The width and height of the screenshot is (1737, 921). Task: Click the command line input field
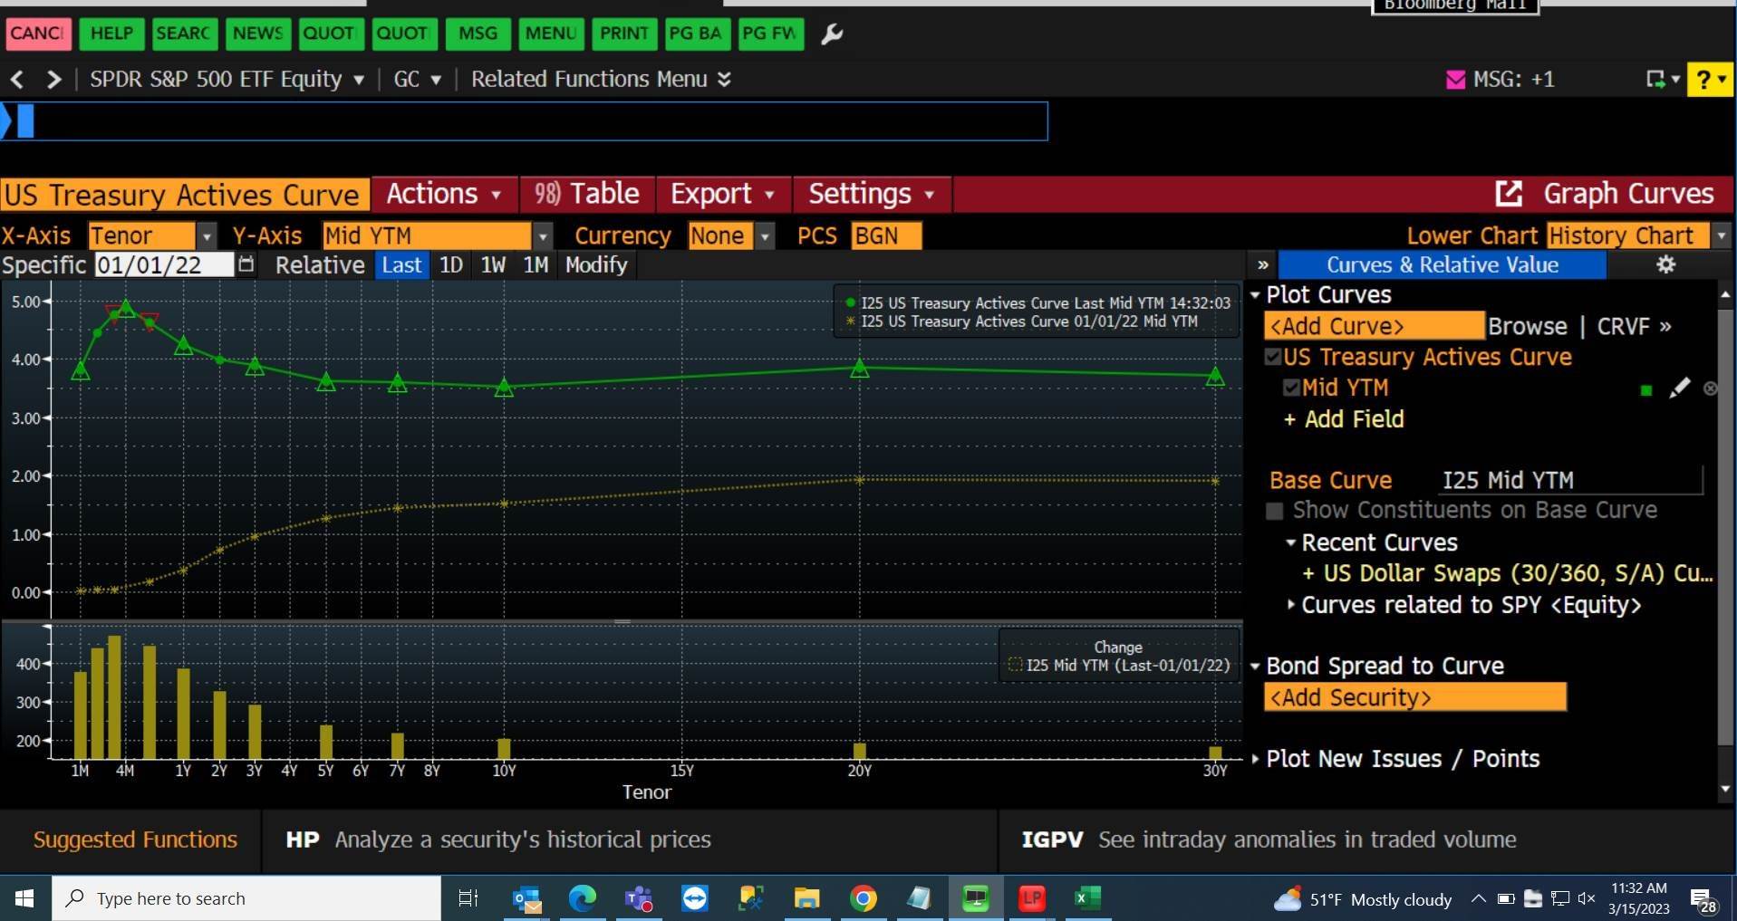[x=524, y=121]
